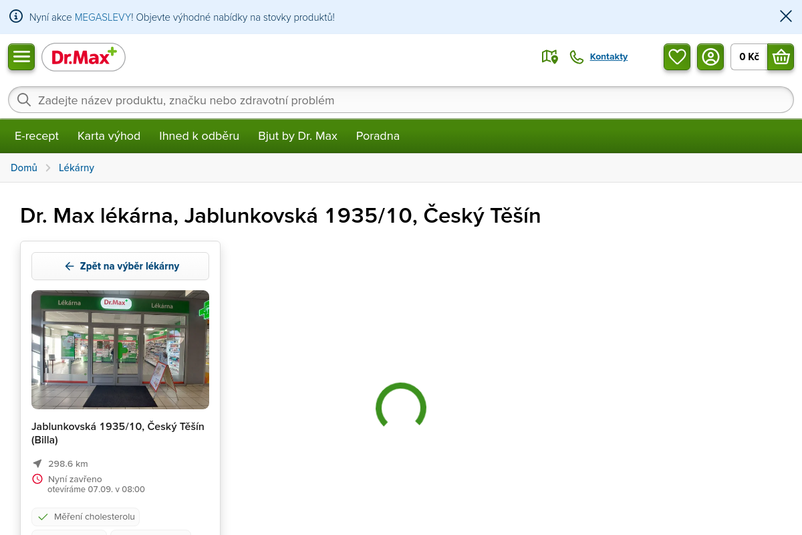Click the phone handset icon
Image resolution: width=802 pixels, height=535 pixels.
576,57
